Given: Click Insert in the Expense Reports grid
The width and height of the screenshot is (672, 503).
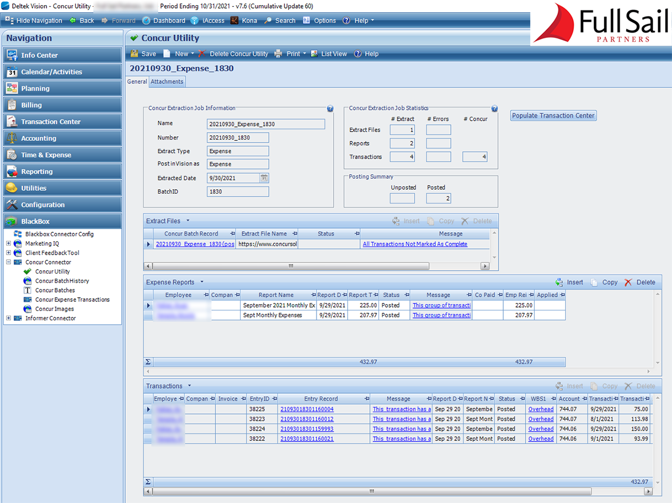Looking at the screenshot, I should [x=569, y=282].
